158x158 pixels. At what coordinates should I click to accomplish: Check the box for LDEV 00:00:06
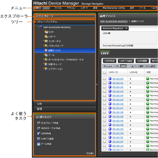pyautogui.click(x=104, y=104)
